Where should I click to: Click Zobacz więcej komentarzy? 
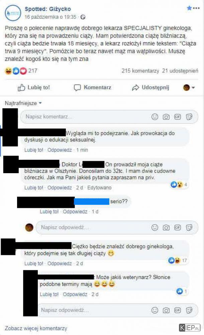click(36, 328)
